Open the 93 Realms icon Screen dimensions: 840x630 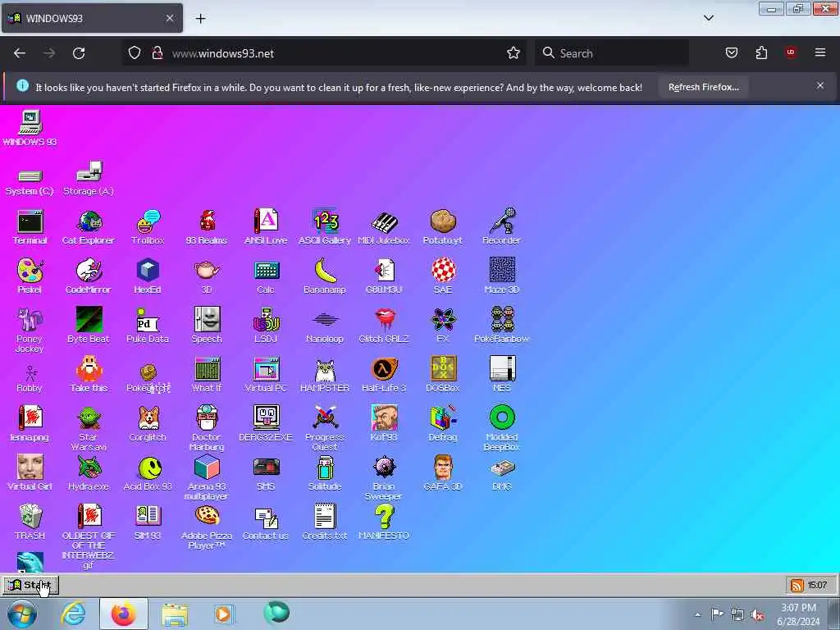(x=207, y=227)
